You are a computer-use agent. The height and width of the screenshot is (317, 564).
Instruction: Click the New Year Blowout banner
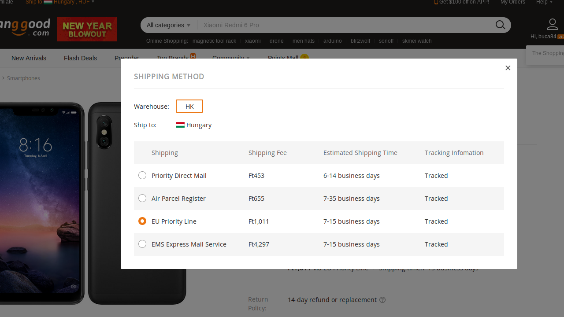click(87, 29)
